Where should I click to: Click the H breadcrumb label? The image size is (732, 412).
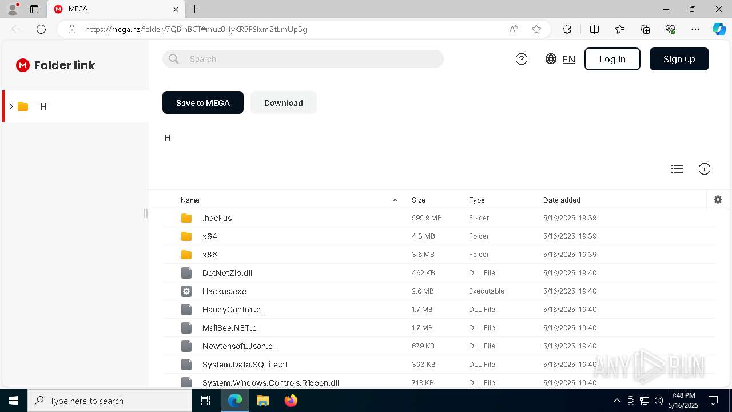pos(168,138)
